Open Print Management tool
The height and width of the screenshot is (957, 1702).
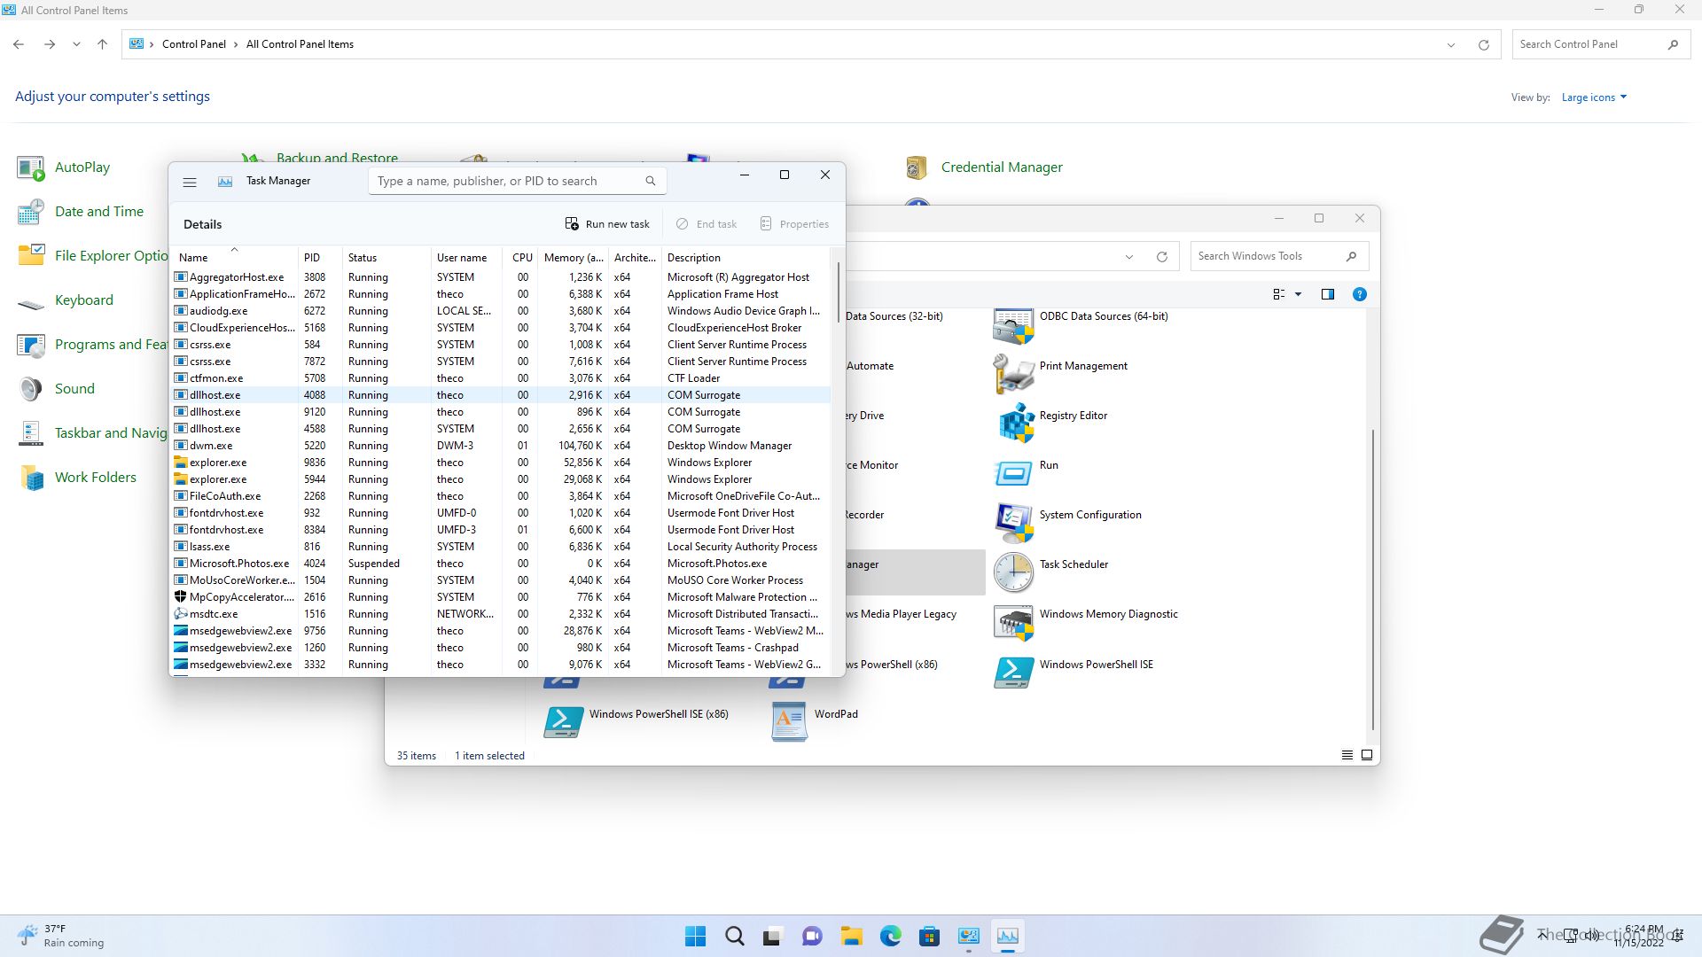(1061, 372)
